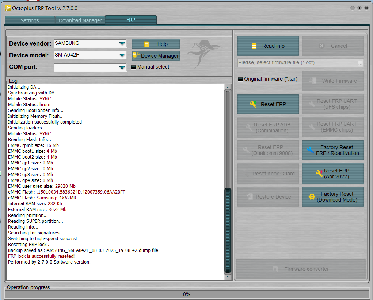Toggle the Manual select checkbox

(133, 67)
